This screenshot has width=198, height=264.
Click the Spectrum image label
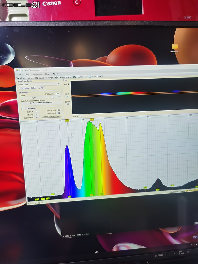coord(46,78)
